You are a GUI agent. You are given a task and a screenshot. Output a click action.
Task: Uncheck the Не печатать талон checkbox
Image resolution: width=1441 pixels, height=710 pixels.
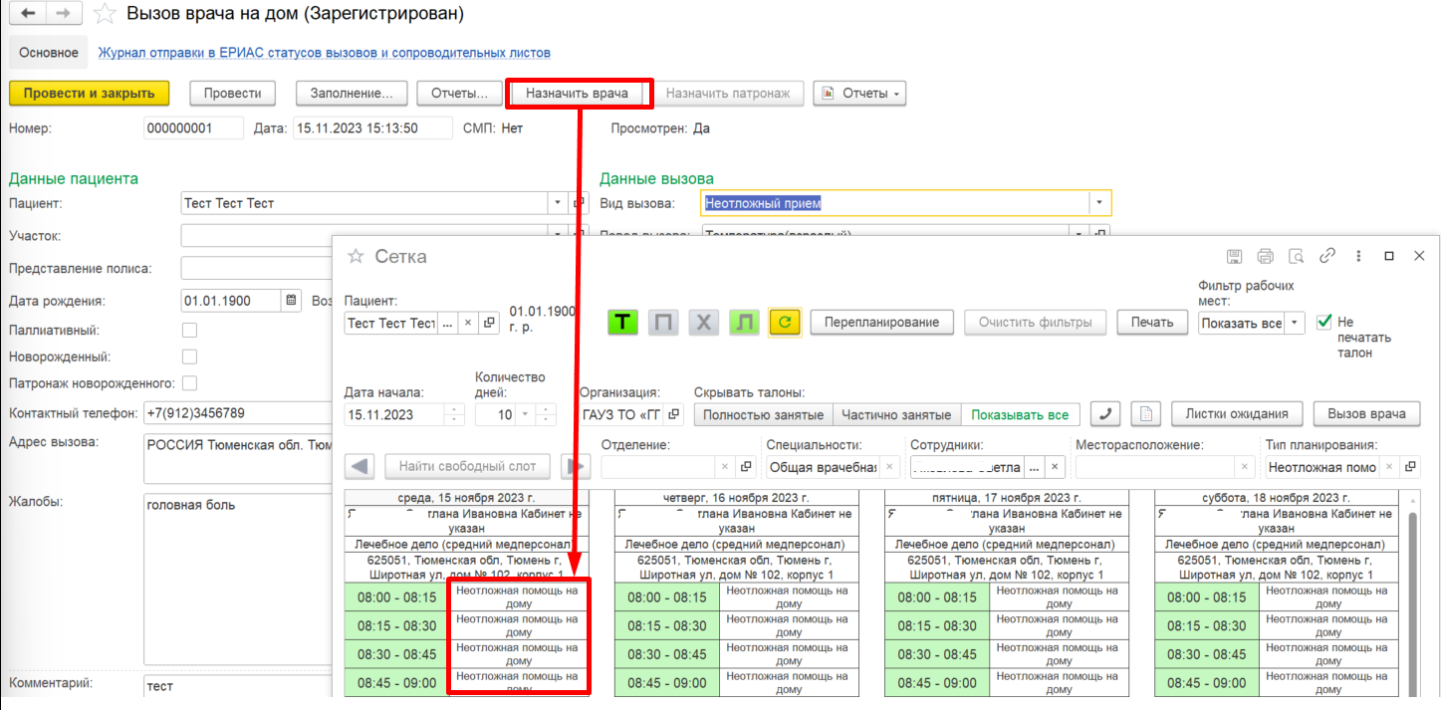click(x=1323, y=322)
